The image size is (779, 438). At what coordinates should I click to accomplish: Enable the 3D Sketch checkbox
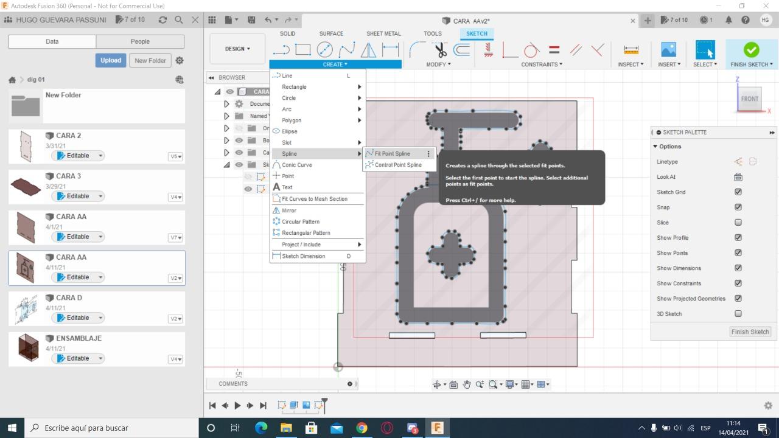coord(738,314)
